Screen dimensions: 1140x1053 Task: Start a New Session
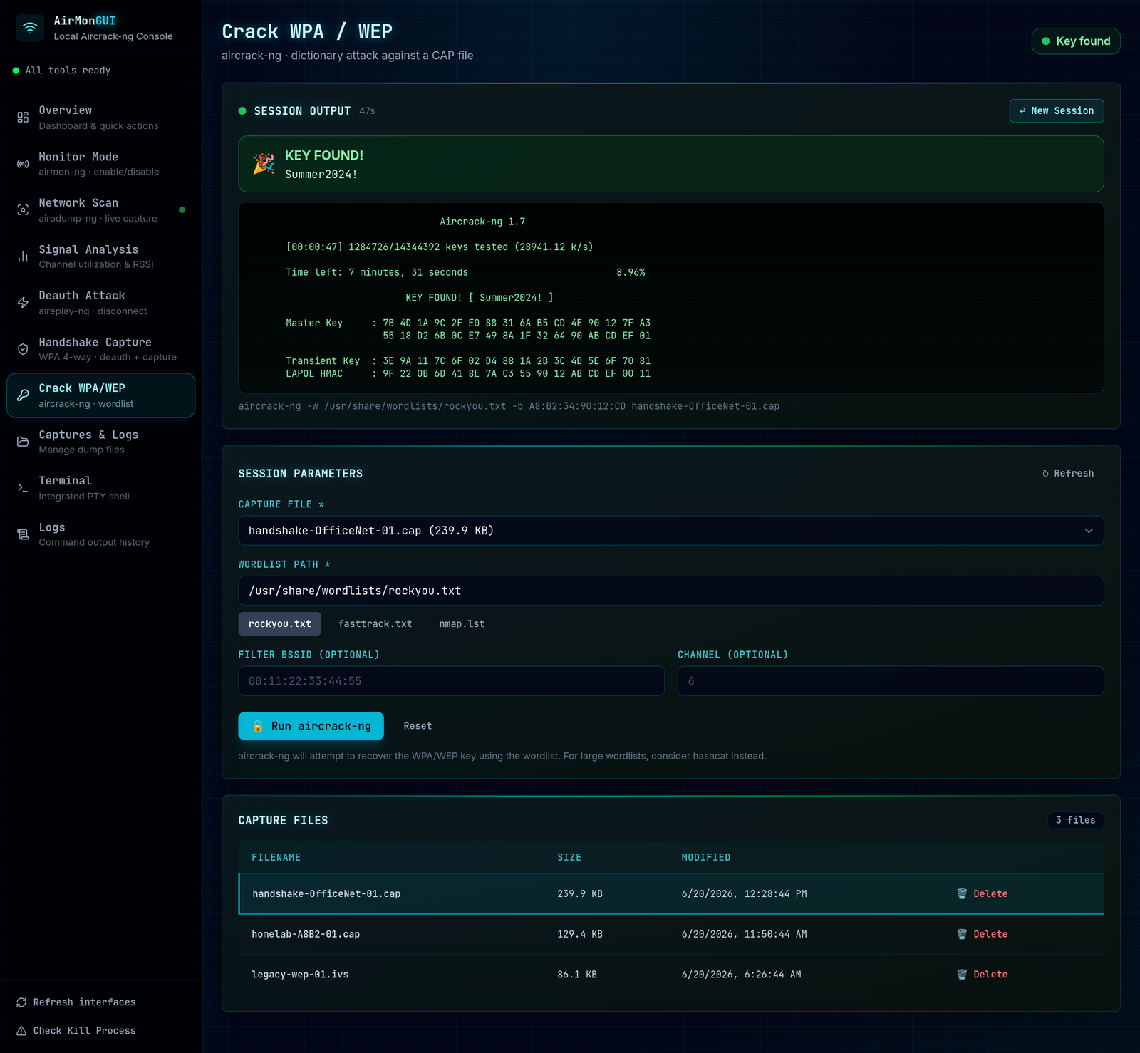click(x=1057, y=111)
